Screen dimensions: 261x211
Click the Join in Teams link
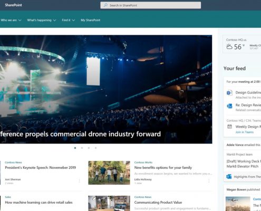[x=245, y=132]
